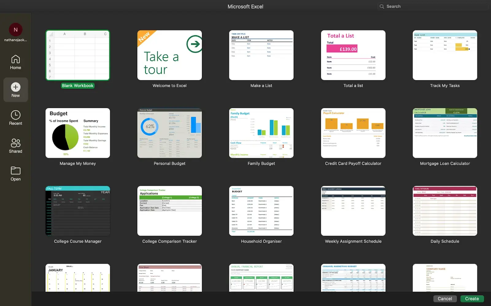Select the Family Budget template

(x=261, y=133)
